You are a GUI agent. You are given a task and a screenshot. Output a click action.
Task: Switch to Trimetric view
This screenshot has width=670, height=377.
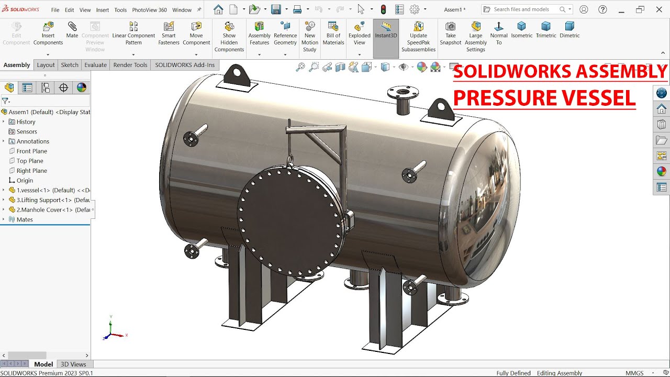click(x=546, y=30)
